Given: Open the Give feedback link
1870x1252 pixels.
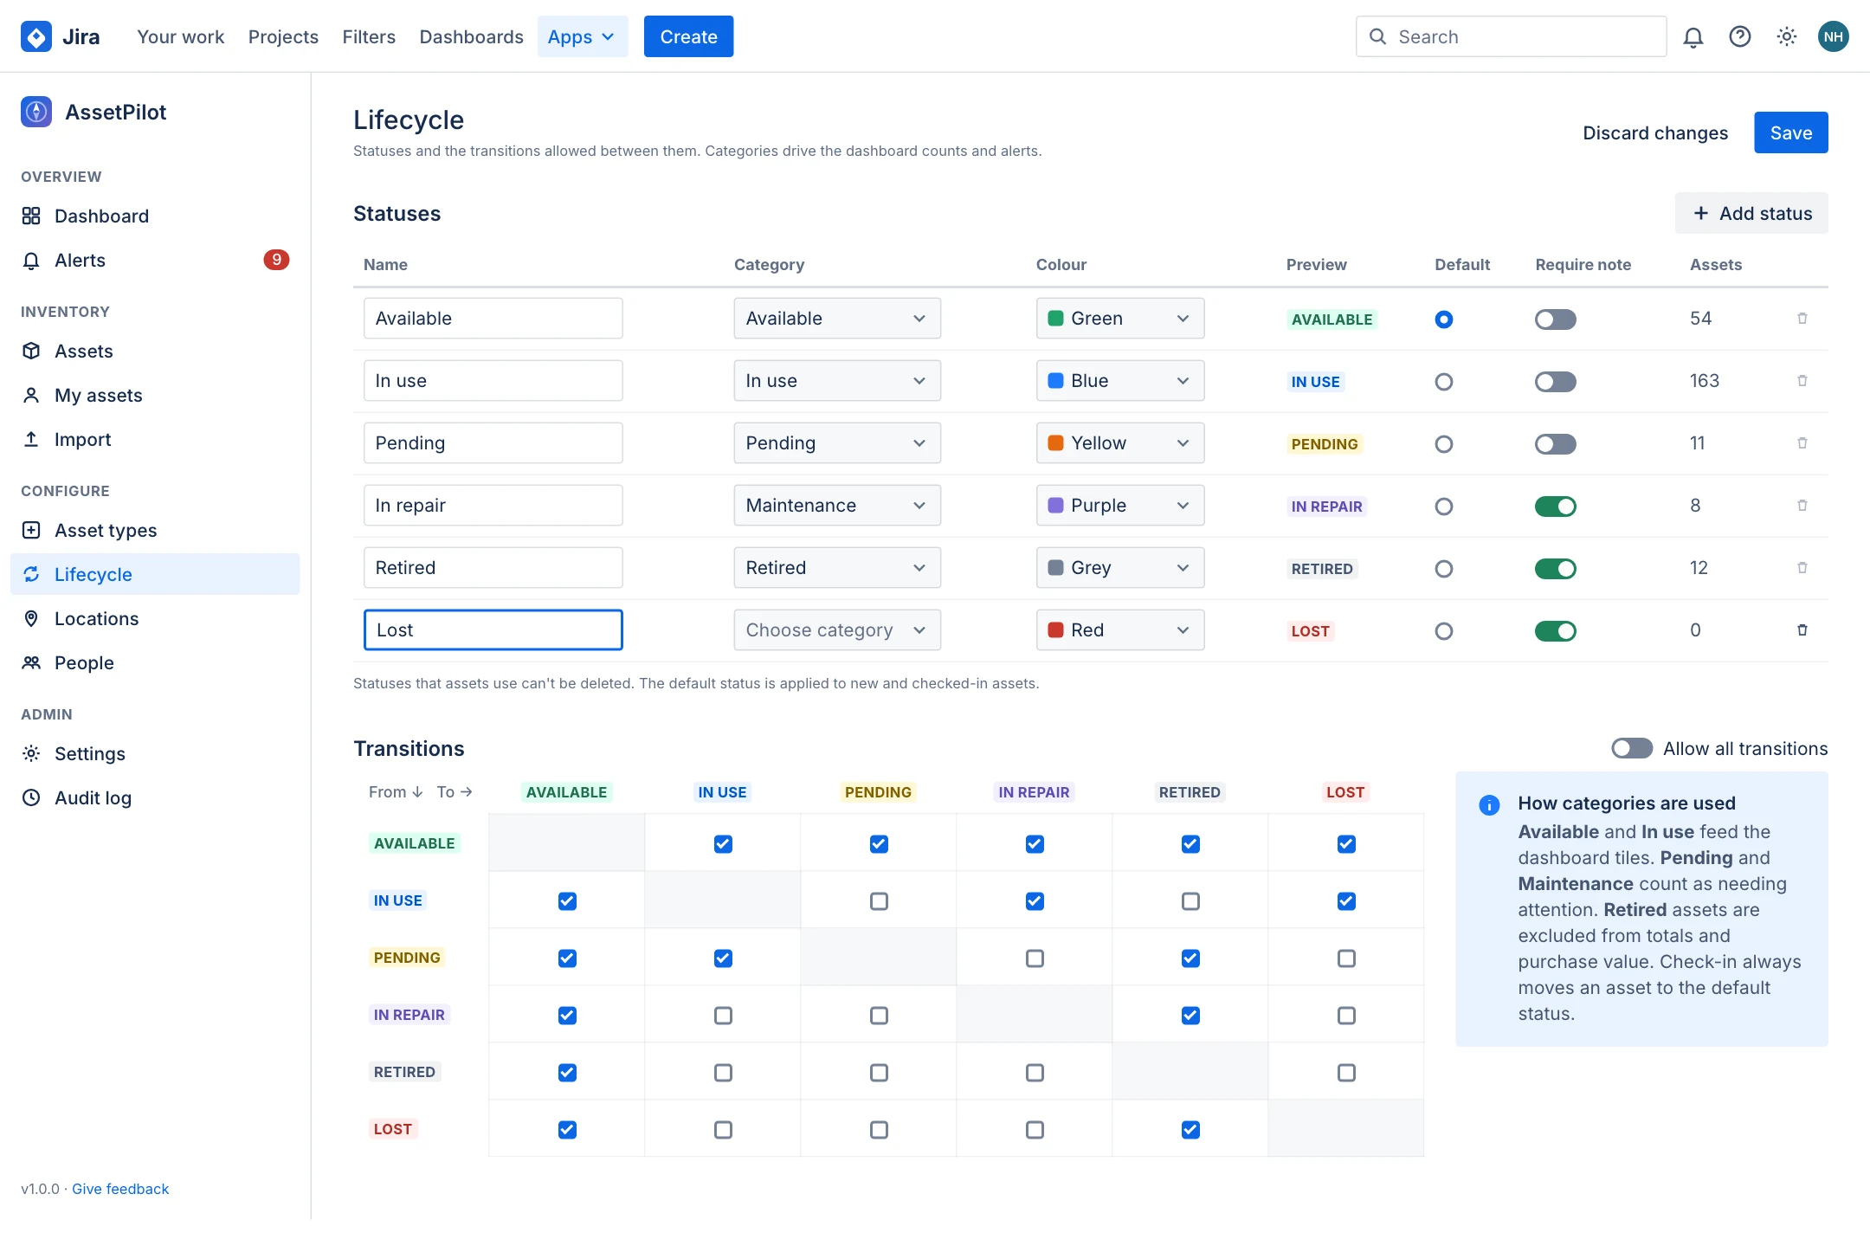Looking at the screenshot, I should point(120,1189).
